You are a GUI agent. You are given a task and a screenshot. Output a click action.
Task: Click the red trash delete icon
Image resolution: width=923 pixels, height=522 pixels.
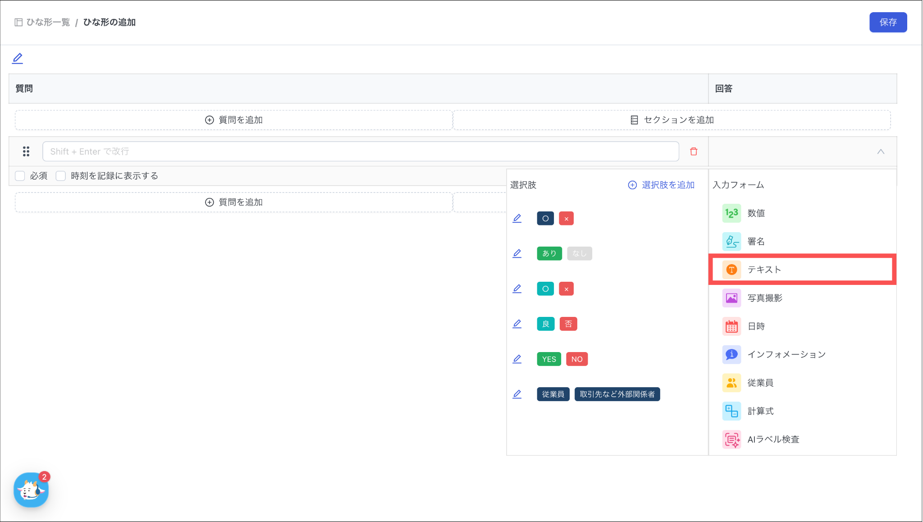(694, 151)
